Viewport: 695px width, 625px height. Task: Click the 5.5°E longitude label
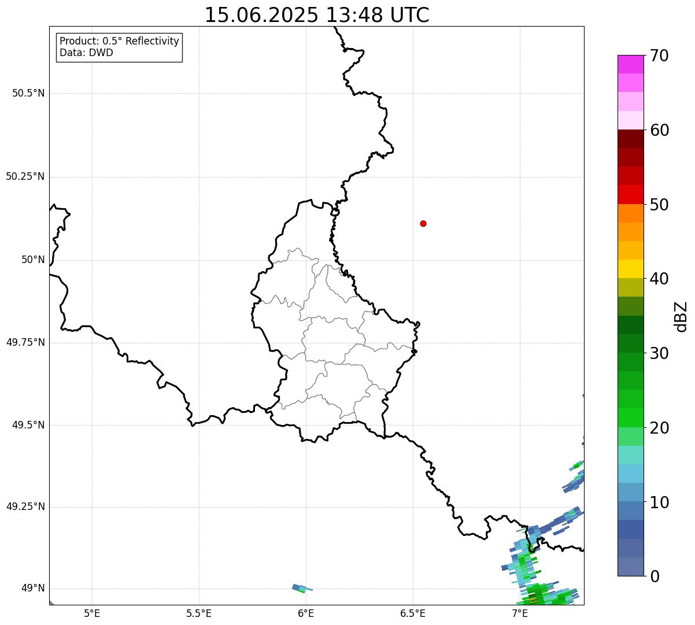click(x=199, y=613)
